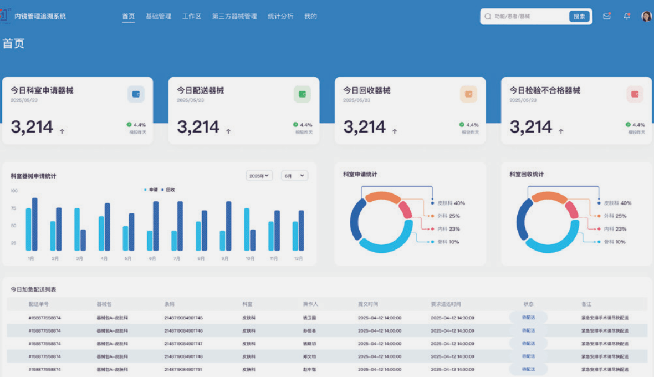
Task: Click the orange icon on 今日回收器械 card
Action: point(468,93)
